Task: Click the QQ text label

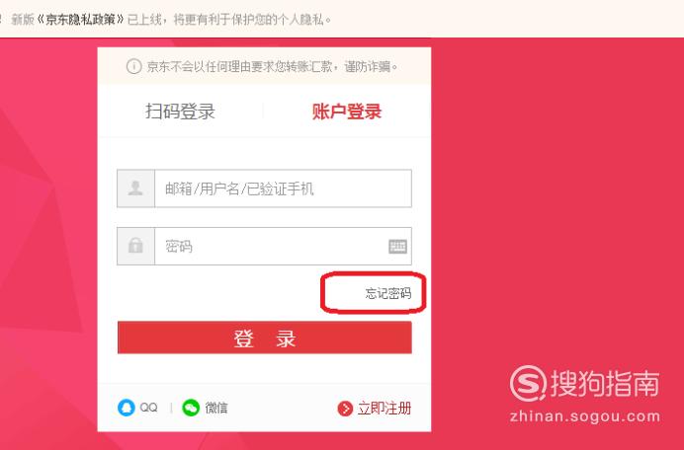Action: [148, 408]
